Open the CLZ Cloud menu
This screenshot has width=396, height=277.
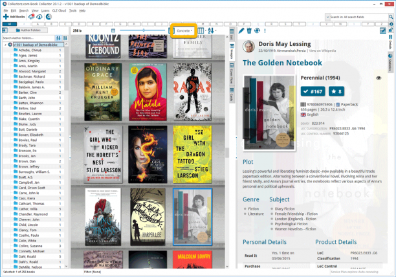click(59, 10)
